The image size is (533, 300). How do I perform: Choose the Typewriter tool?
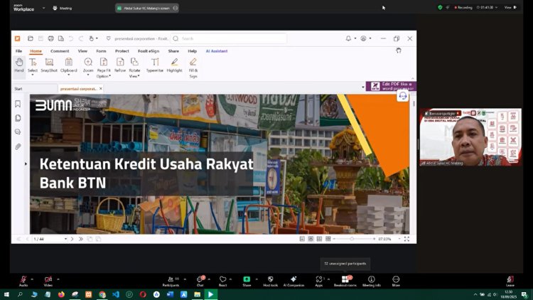click(x=154, y=64)
